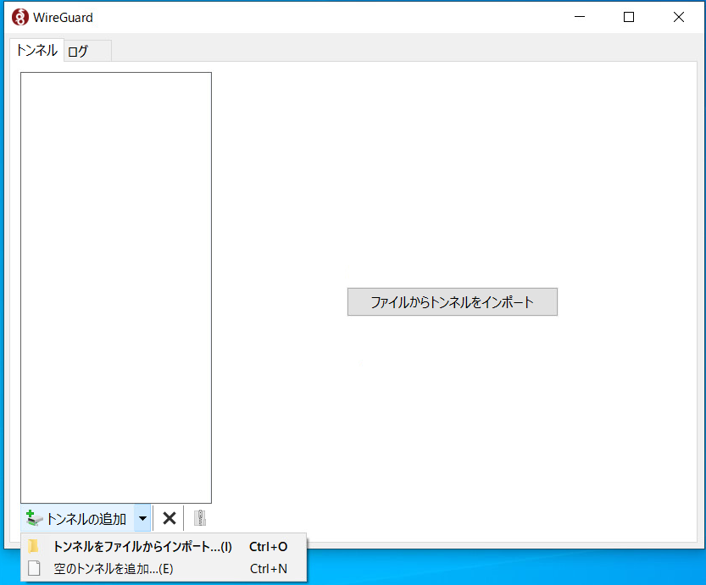Choose トンネルをファイルからインポート...(I) menu item
Viewport: 706px width, 585px height.
tap(164, 546)
